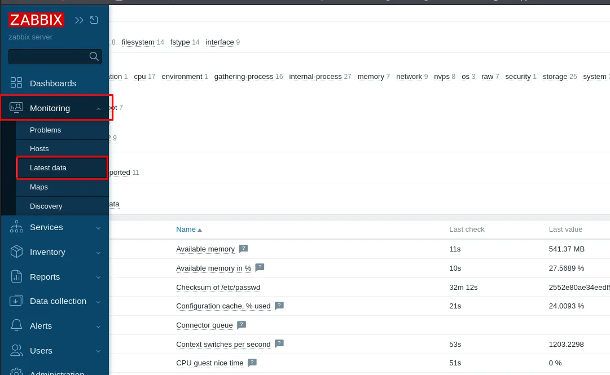Click the 32m 12s last check value
The height and width of the screenshot is (375, 610).
463,287
